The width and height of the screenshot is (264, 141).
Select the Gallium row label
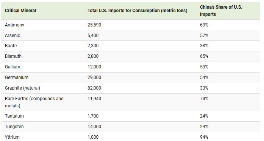pyautogui.click(x=12, y=67)
